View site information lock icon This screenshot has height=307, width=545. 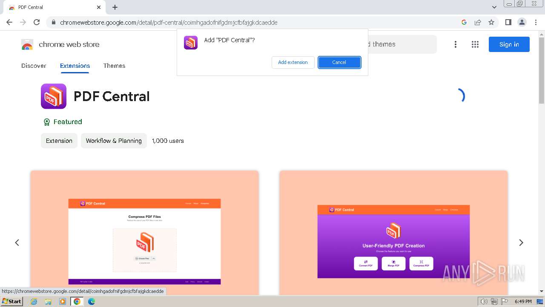coord(53,23)
